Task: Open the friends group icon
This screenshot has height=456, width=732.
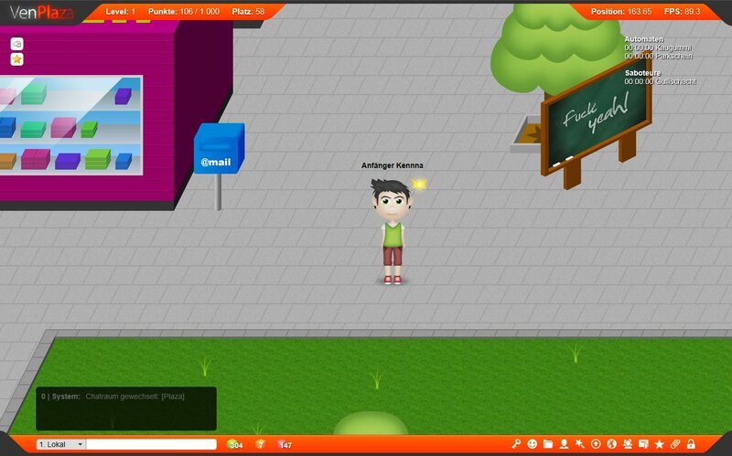Action: [x=628, y=443]
